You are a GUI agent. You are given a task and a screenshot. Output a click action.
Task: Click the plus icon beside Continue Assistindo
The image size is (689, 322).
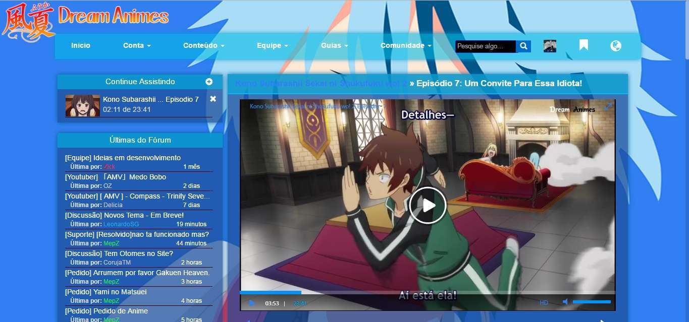tap(209, 82)
